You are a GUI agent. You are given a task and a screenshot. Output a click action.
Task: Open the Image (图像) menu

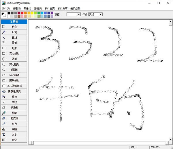28,9
